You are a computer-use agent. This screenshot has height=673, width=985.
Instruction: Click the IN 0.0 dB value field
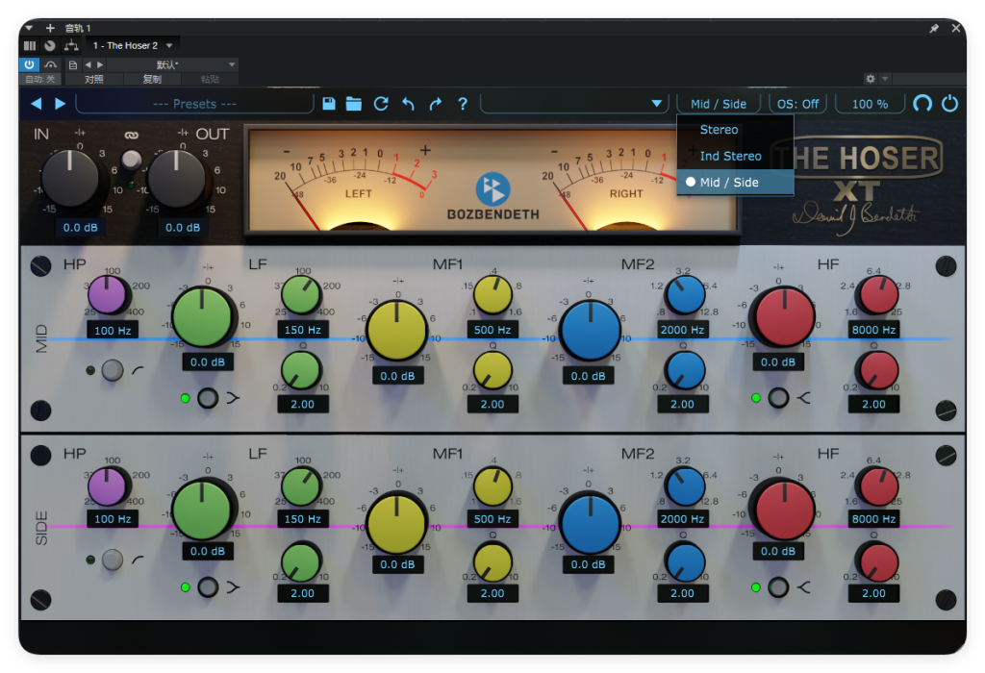tap(81, 227)
